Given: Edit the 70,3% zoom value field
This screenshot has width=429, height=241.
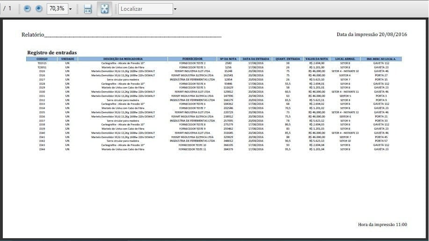Looking at the screenshot, I should pyautogui.click(x=57, y=9).
